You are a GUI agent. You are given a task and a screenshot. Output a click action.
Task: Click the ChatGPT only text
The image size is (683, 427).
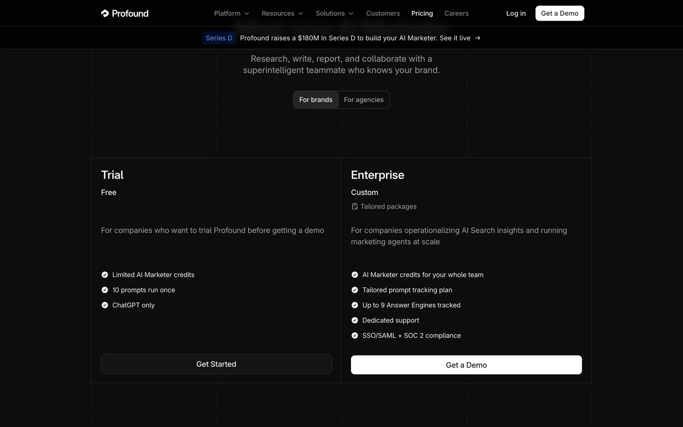coord(133,305)
